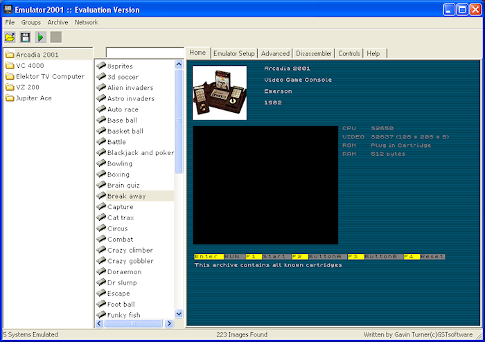485x342 pixels.
Task: Select Foot ball in the game list
Action: pos(121,304)
